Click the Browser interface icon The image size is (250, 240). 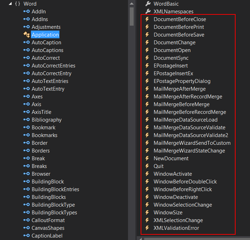click(x=26, y=174)
